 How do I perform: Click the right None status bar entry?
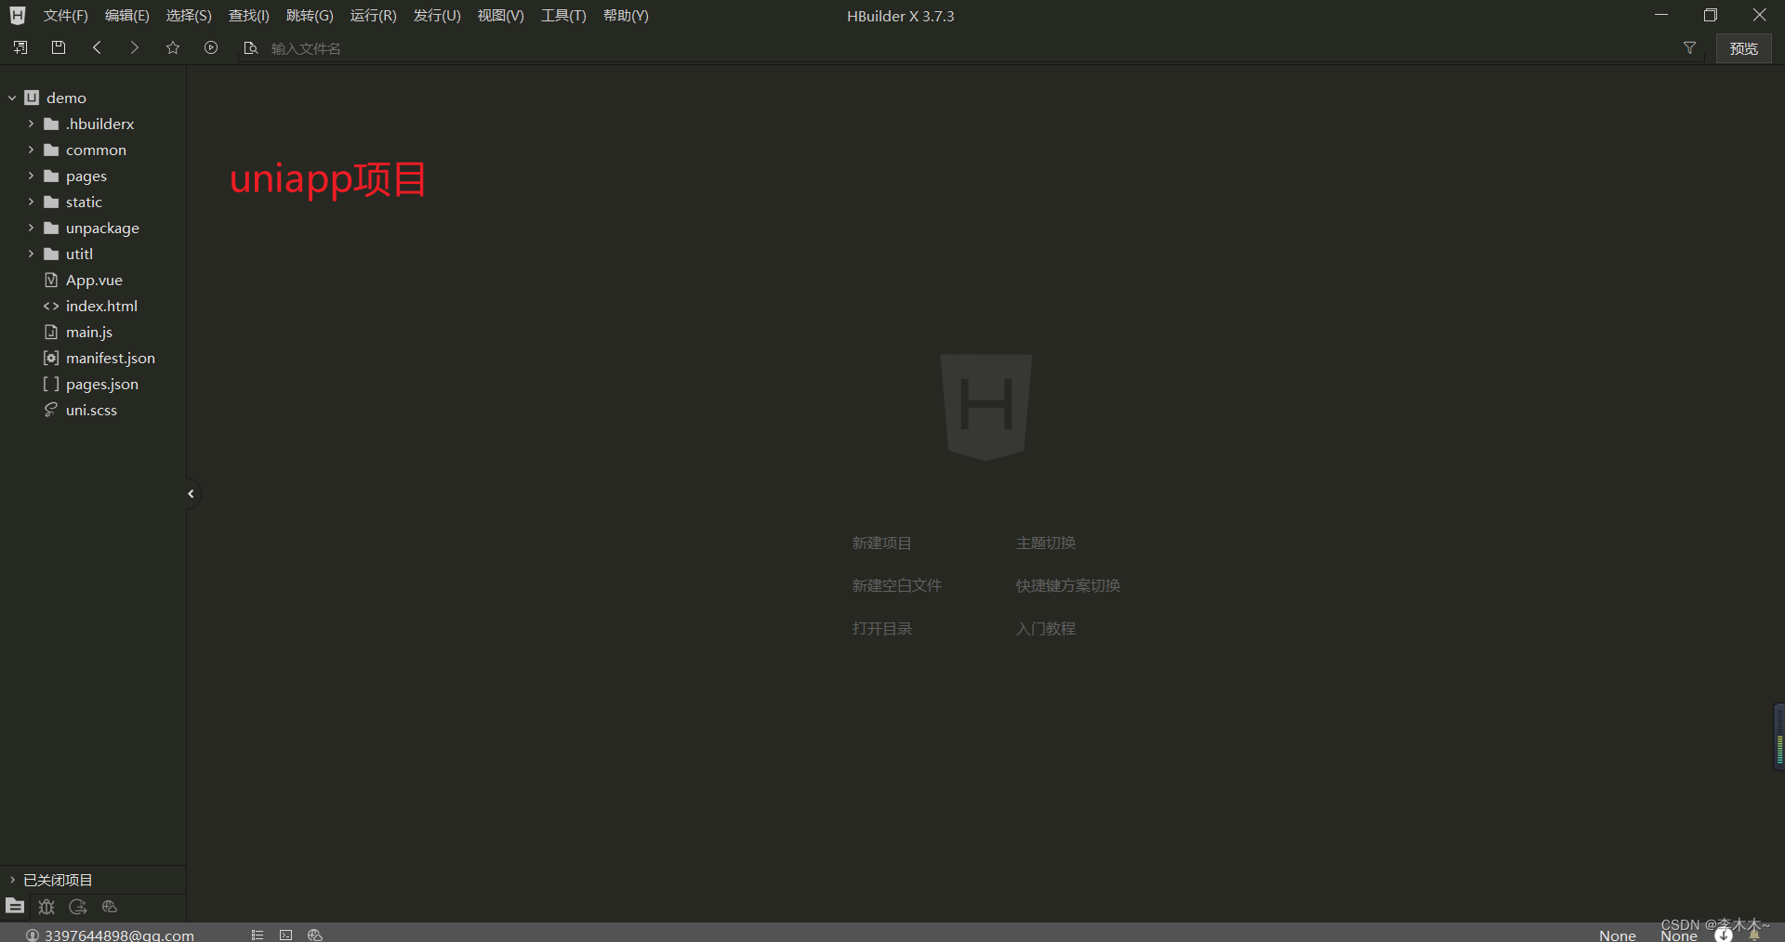(x=1678, y=935)
